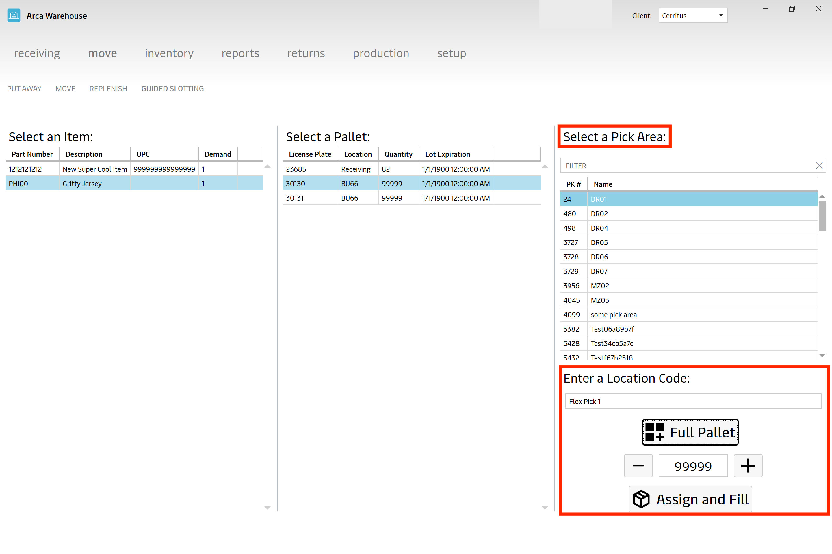Restore down the Arca Warehouse window
Screen dimensions: 832x554
point(792,9)
